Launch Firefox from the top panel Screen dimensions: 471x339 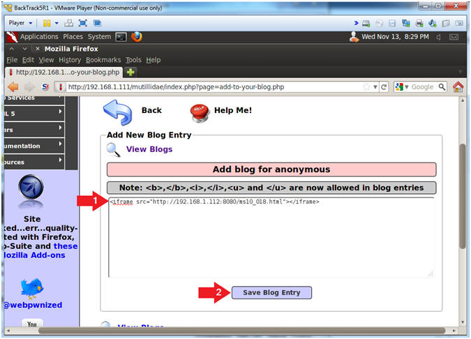[x=137, y=37]
